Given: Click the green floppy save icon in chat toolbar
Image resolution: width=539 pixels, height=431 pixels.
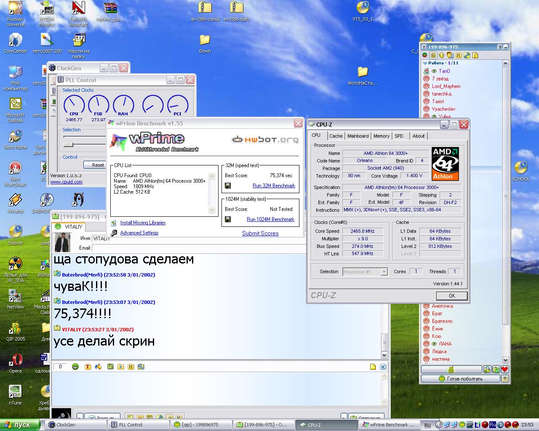Looking at the screenshot, I should point(110,367).
